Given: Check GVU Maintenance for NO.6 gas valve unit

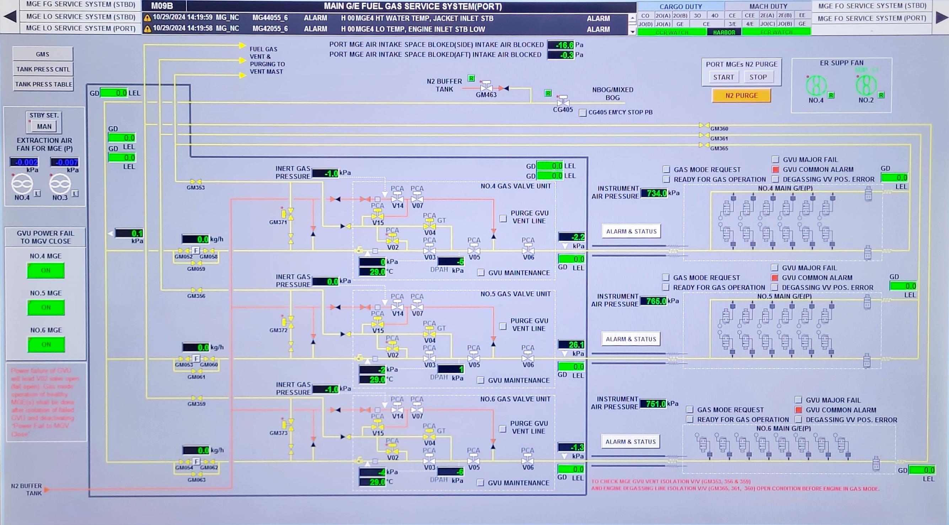Looking at the screenshot, I should coord(481,482).
